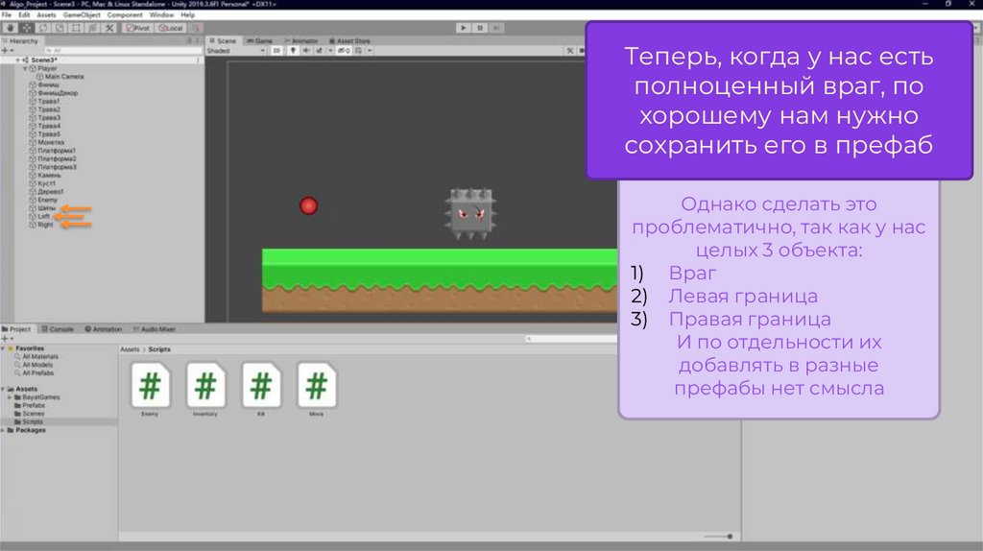Switch to the Game tab
This screenshot has height=551, width=983.
pyautogui.click(x=260, y=40)
